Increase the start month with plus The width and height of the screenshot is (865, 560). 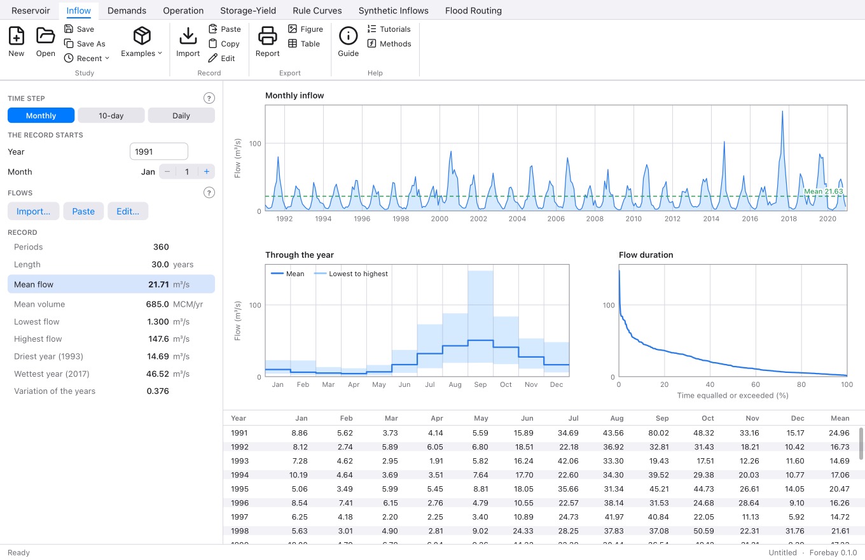pos(207,172)
